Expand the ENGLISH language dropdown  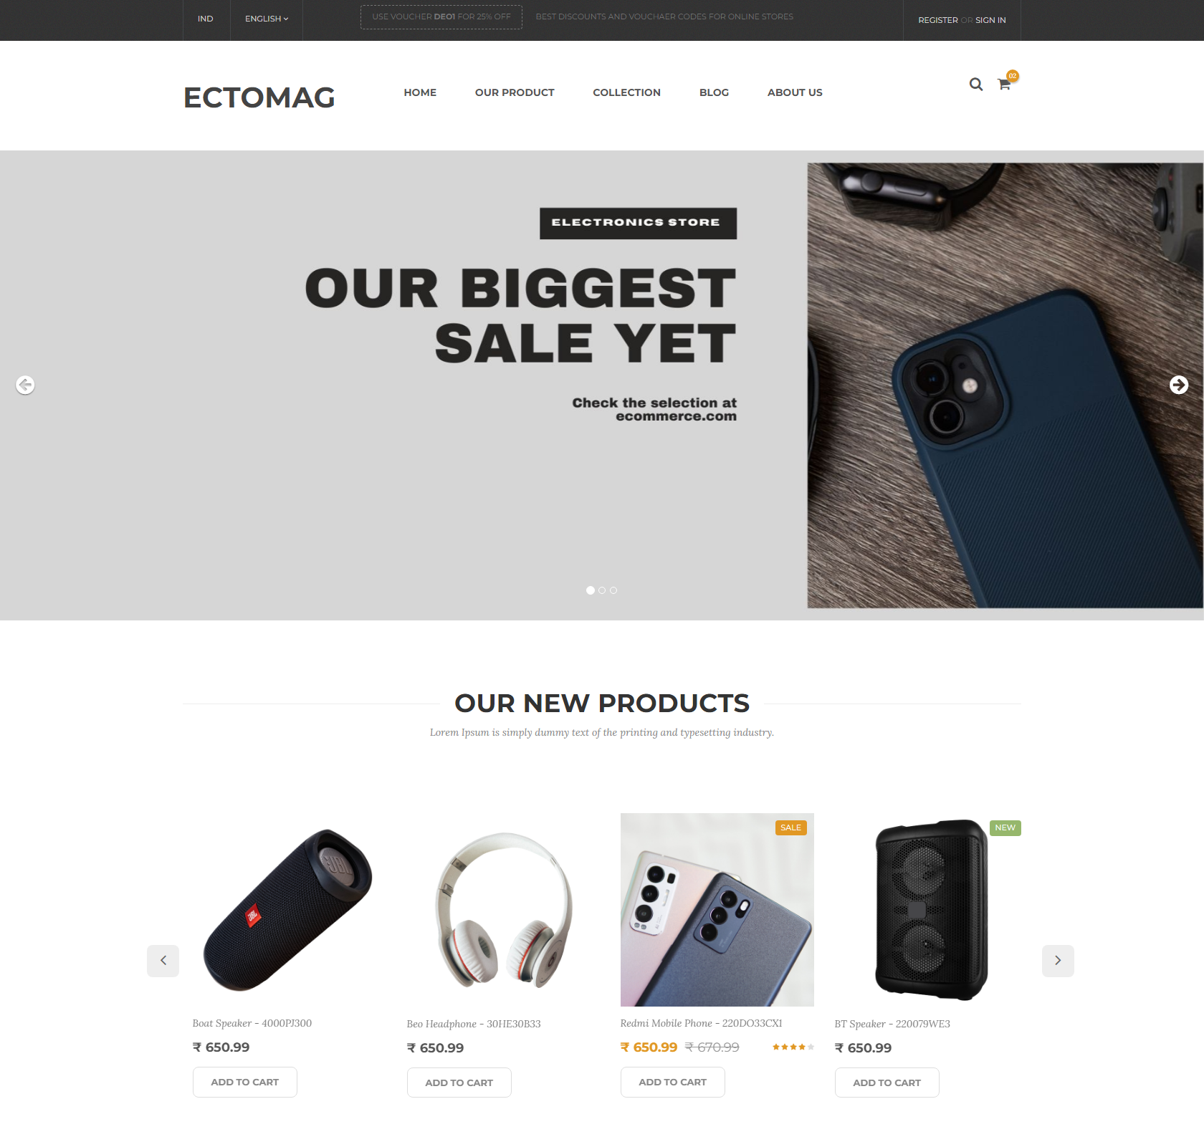[x=267, y=19]
